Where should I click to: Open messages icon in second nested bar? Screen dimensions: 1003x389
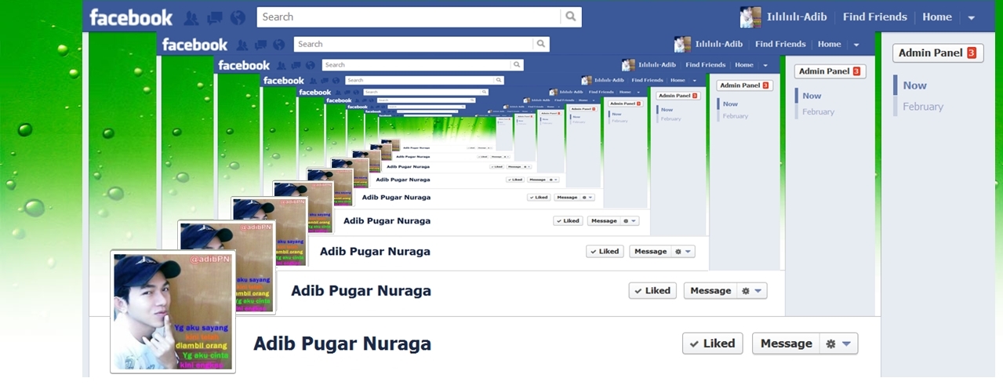[261, 45]
